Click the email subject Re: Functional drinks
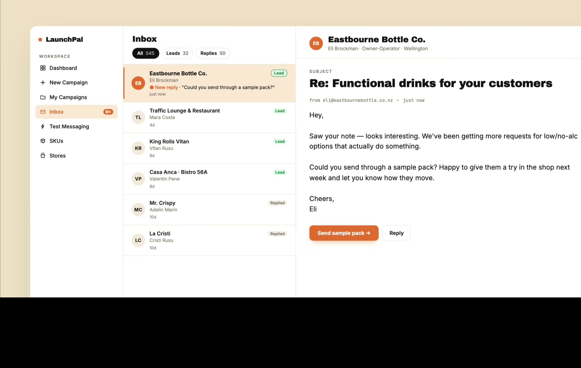Screen dimensions: 581x368 pyautogui.click(x=431, y=83)
